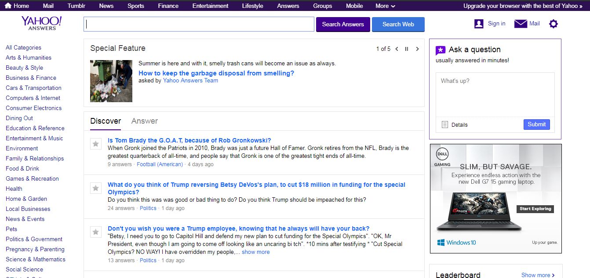The image size is (590, 278).
Task: Select Consumer Electronics category
Action: pyautogui.click(x=33, y=108)
